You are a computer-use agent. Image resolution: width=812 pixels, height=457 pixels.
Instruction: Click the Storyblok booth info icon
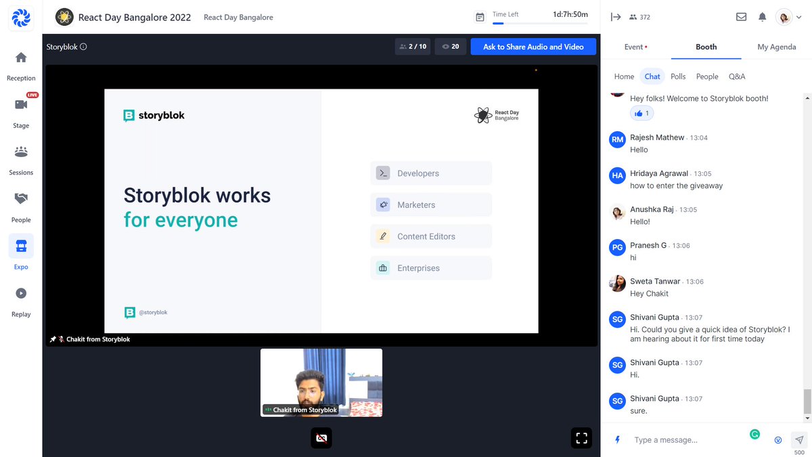(83, 47)
